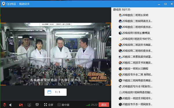Maximize the QQ电话 window
Screen dimensions: 174x108
pos(165,4)
